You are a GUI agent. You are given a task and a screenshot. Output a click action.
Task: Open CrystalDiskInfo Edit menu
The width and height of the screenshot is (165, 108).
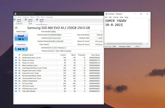click(x=19, y=17)
